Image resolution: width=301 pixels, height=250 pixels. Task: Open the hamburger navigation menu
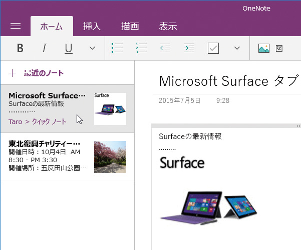[16, 26]
